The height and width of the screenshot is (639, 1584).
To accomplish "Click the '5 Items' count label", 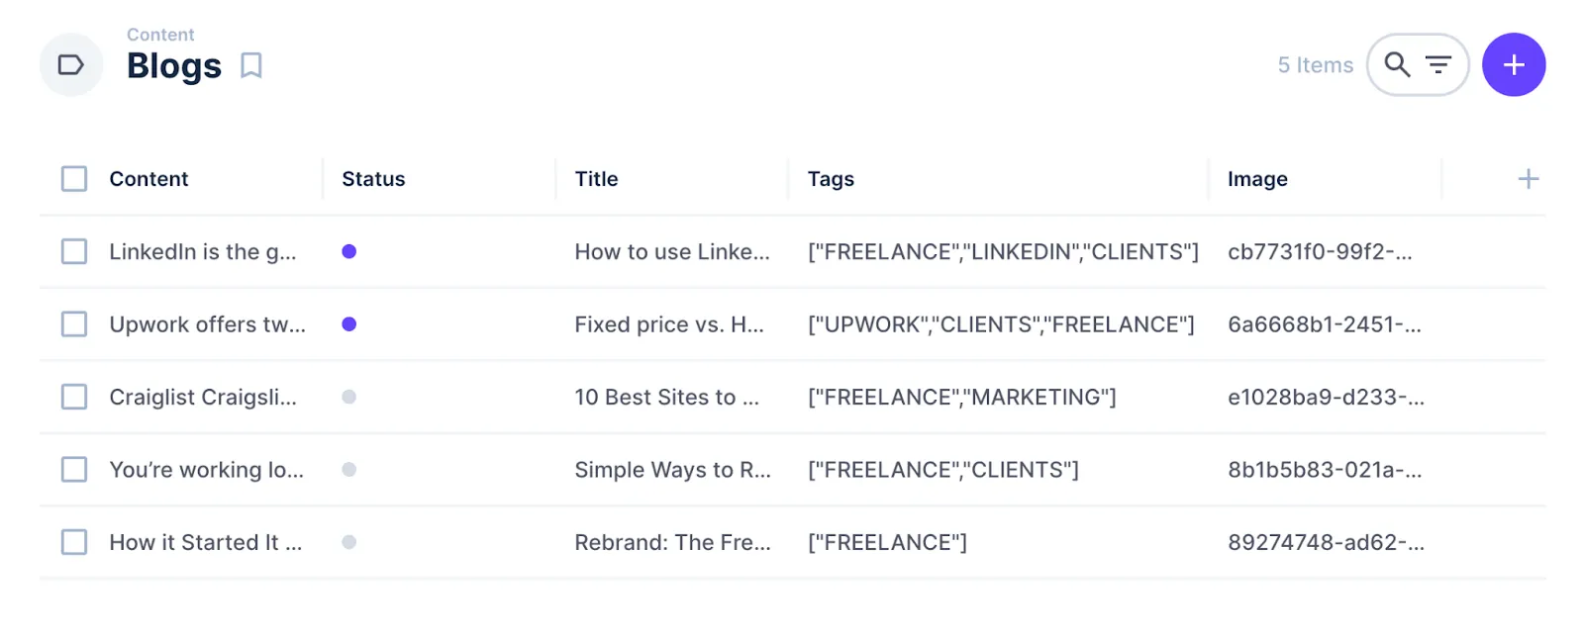I will (1315, 64).
